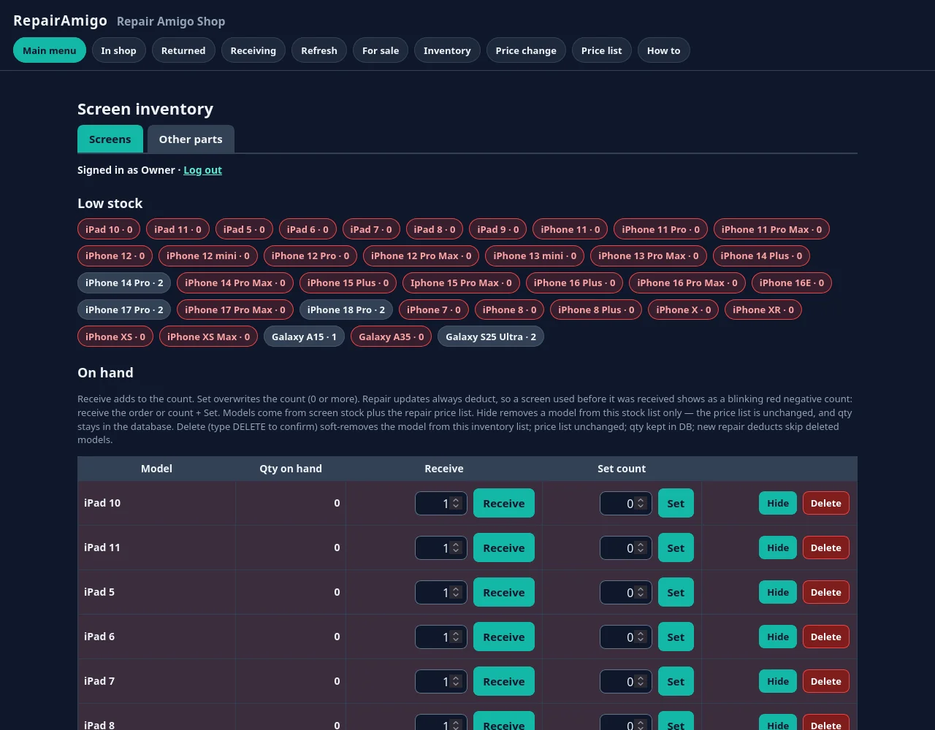The image size is (935, 730).
Task: Select the iPad 10 low stock chip
Action: point(109,229)
